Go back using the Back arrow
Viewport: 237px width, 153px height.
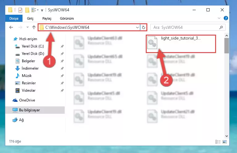[x=11, y=27]
